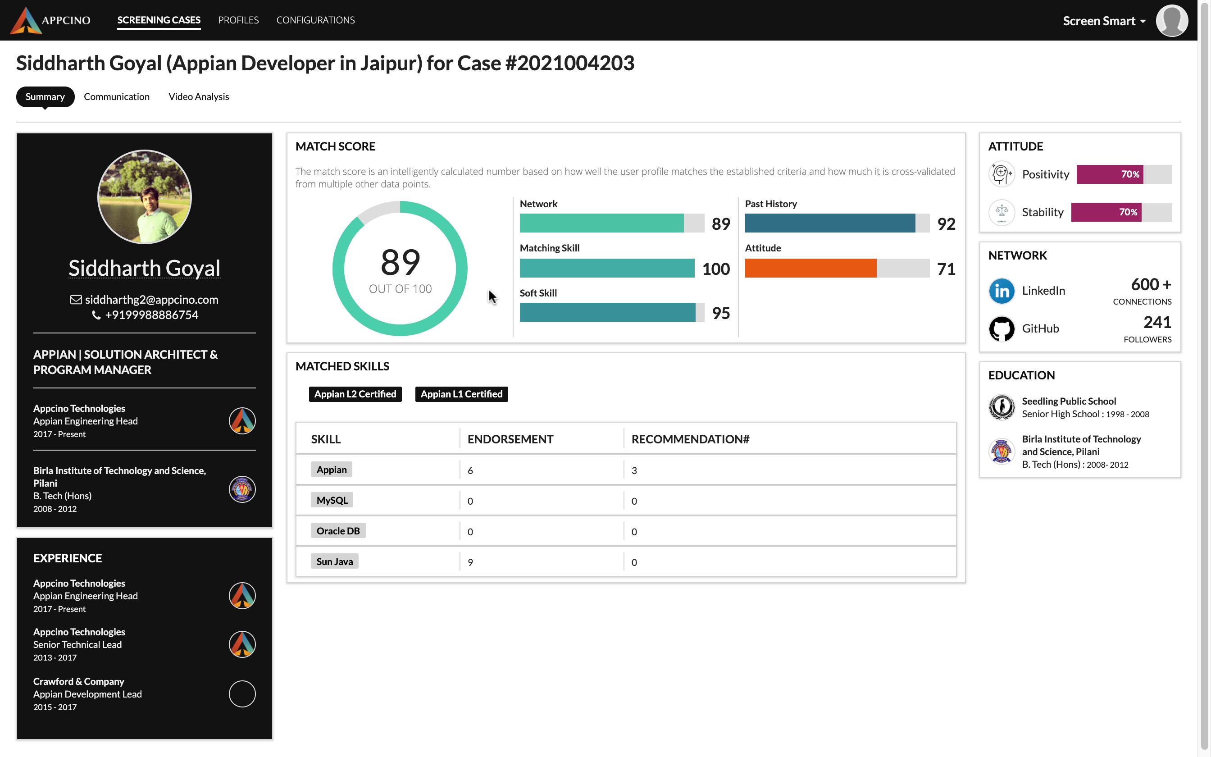The image size is (1211, 757).
Task: Open the Configurations page
Action: [x=316, y=20]
